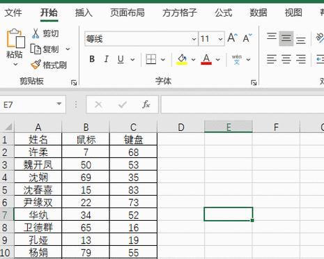Expand the Copy dropdown arrow
Screen dimensions: 324x259
68,49
